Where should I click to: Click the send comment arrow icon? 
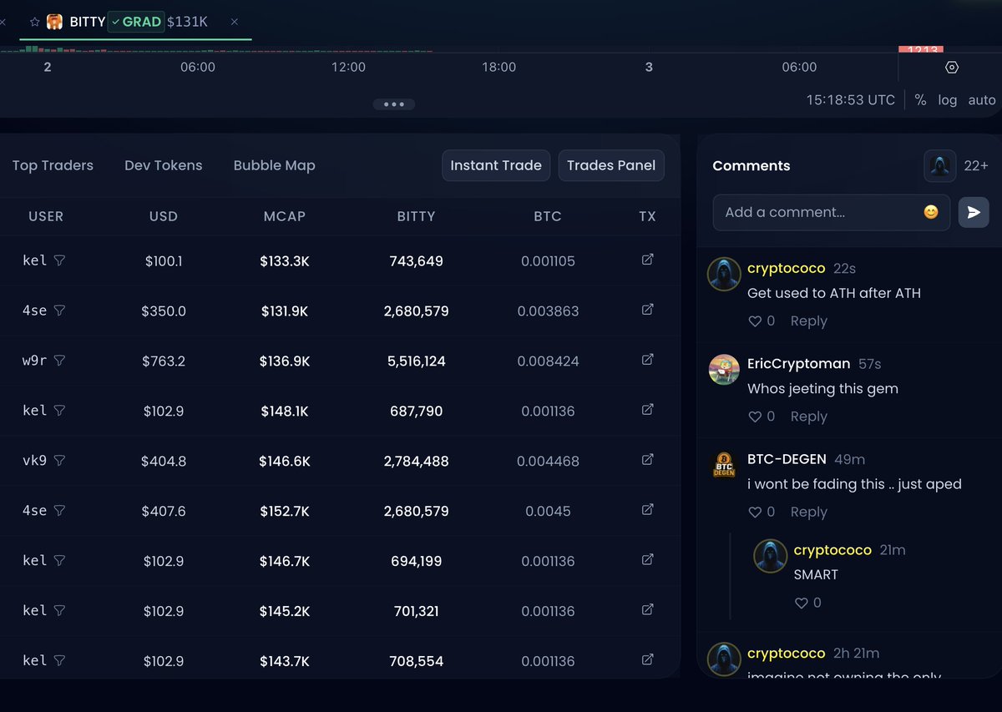[974, 212]
